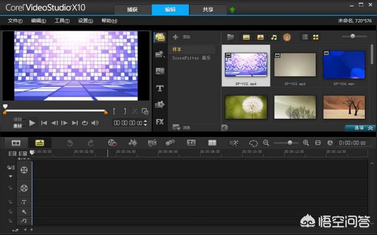Click the scissors split clip icon

coord(135,111)
